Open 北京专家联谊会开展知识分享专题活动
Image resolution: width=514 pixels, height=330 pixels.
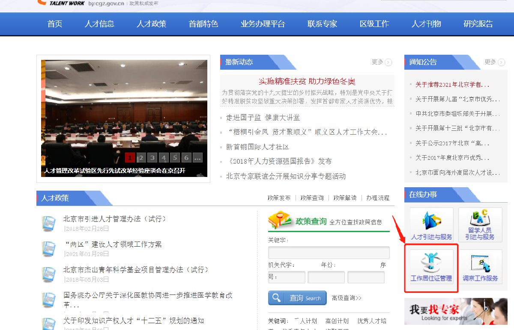pyautogui.click(x=286, y=176)
